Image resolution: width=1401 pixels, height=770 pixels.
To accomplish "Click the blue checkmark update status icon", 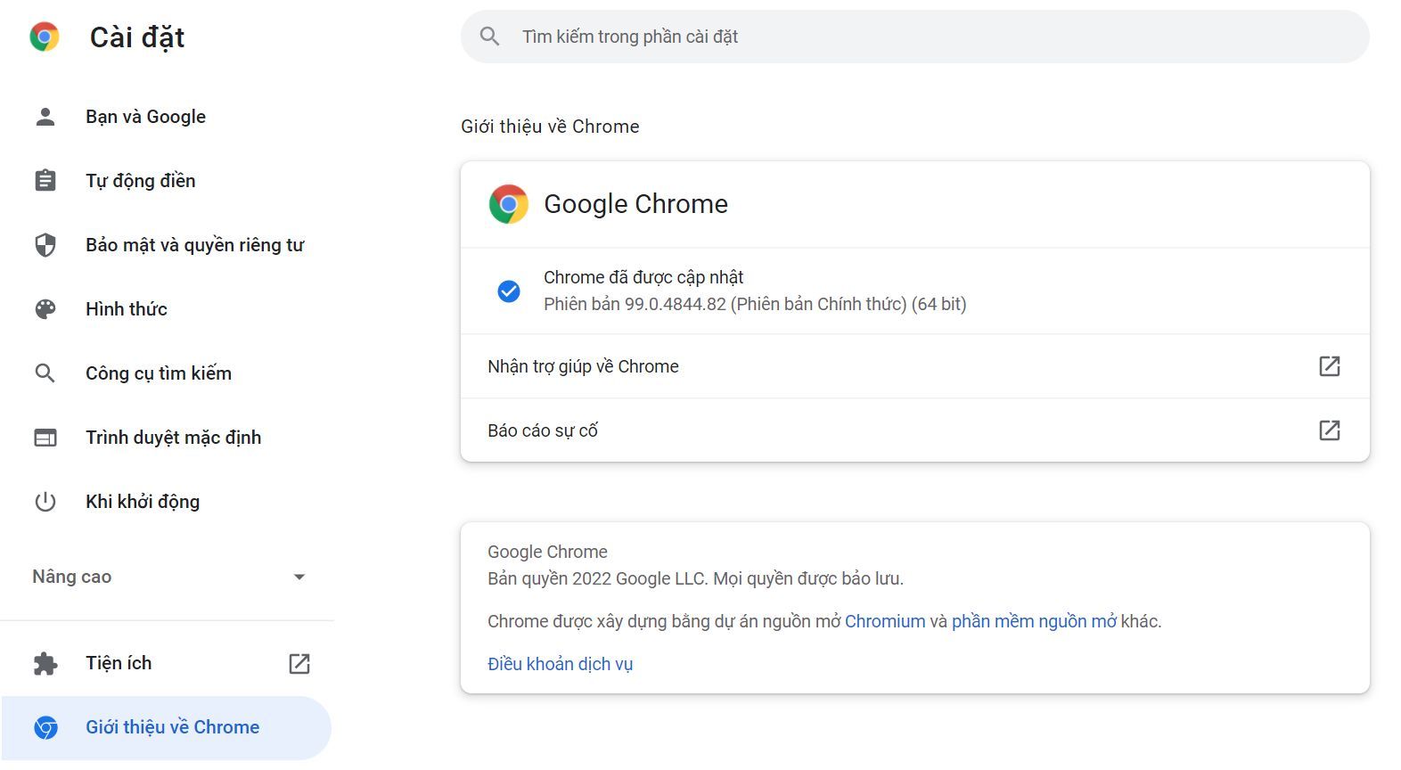I will [509, 291].
